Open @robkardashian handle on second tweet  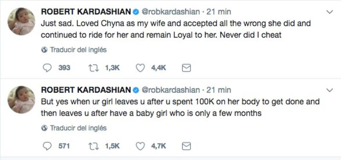tap(171, 90)
